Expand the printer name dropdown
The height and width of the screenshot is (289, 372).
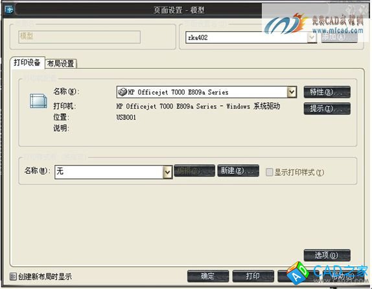coord(292,92)
